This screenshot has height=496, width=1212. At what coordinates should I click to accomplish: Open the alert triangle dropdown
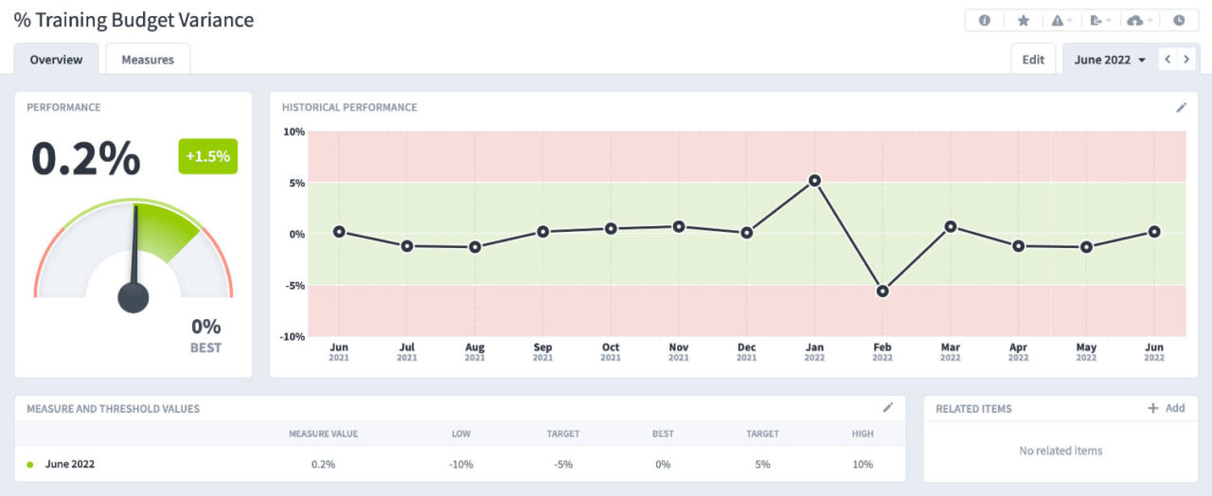(x=1062, y=20)
